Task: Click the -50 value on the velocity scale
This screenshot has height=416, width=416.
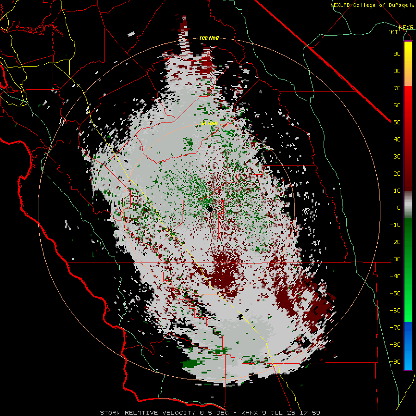Action: 395,294
